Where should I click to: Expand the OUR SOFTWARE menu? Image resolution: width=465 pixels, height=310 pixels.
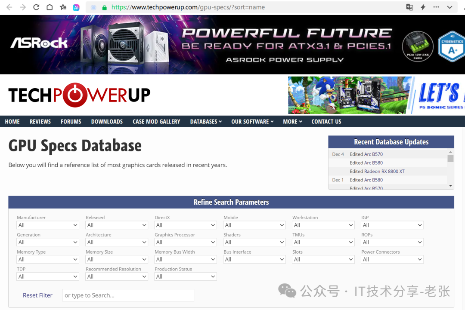252,122
